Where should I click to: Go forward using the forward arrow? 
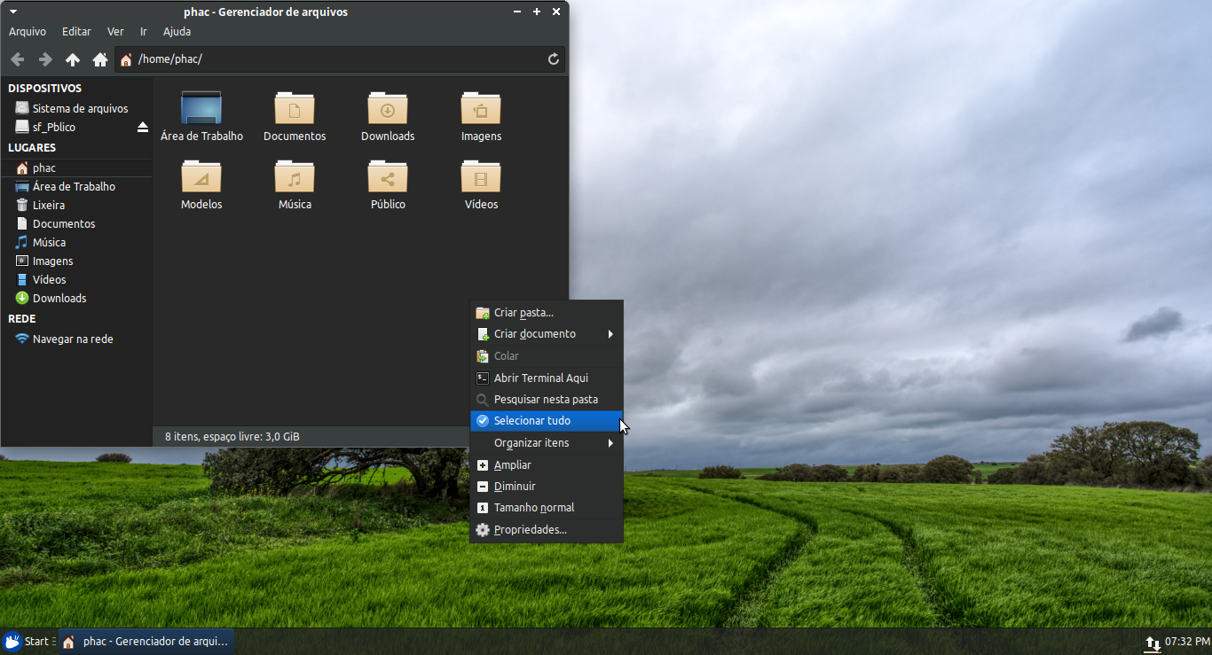(x=44, y=59)
